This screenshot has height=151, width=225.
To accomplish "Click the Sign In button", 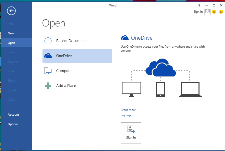I will (131, 133).
